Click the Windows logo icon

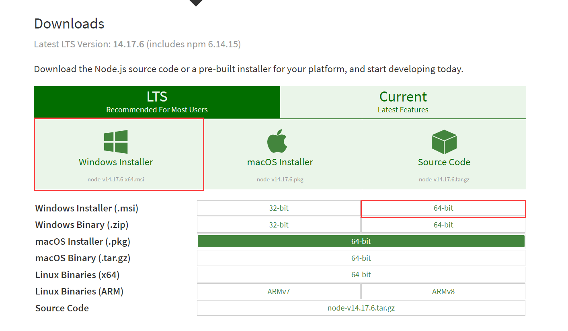tap(116, 142)
